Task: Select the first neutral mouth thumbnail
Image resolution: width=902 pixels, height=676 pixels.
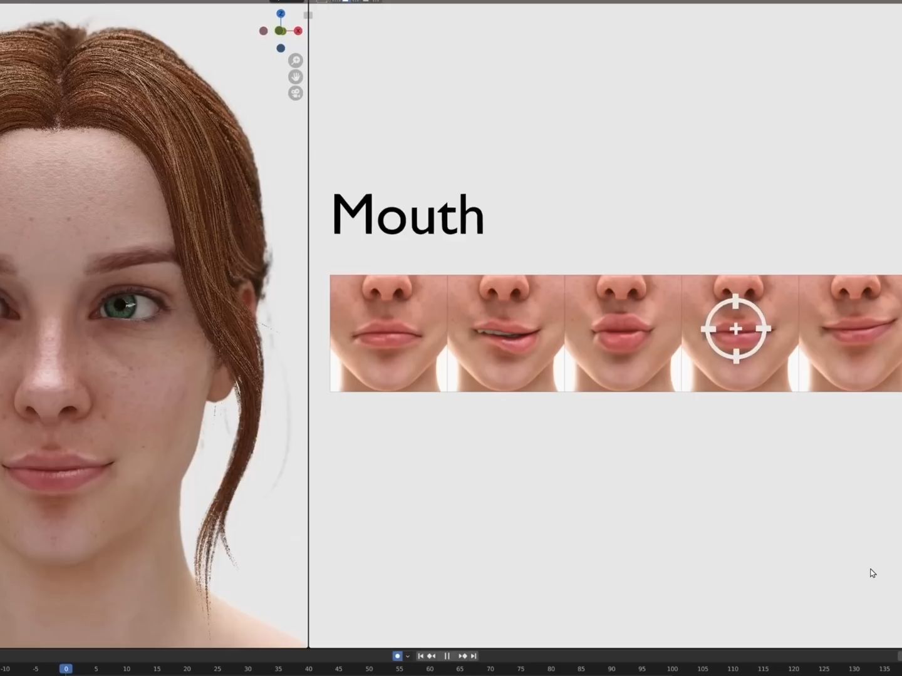Action: [388, 333]
